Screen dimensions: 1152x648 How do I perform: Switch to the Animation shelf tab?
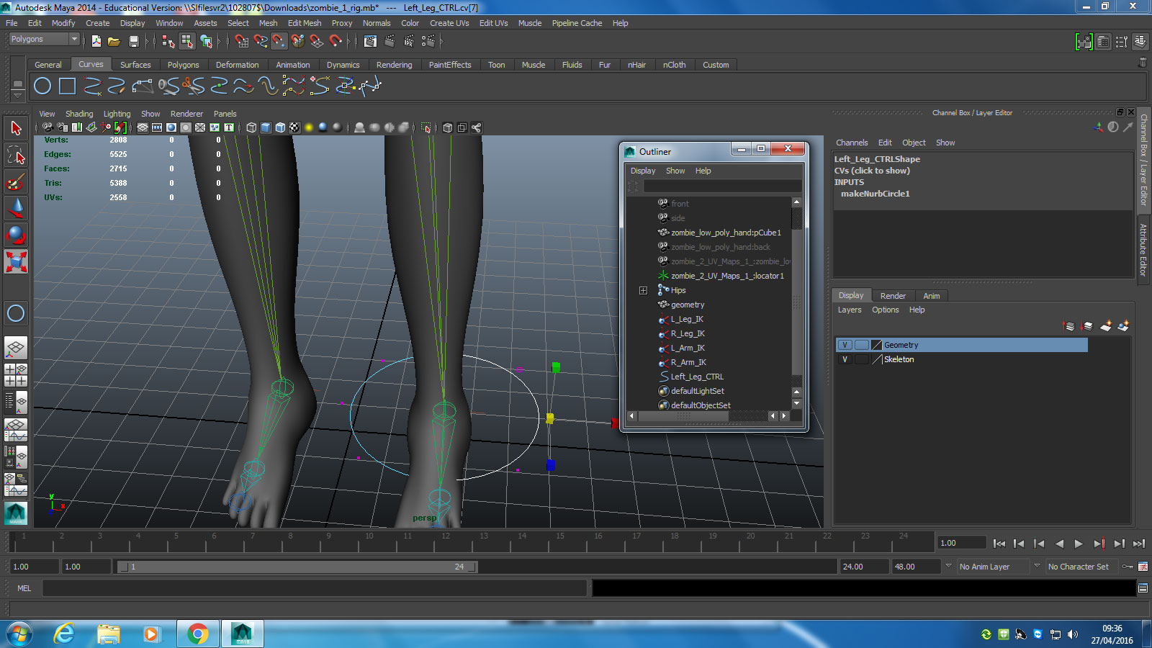coord(293,65)
